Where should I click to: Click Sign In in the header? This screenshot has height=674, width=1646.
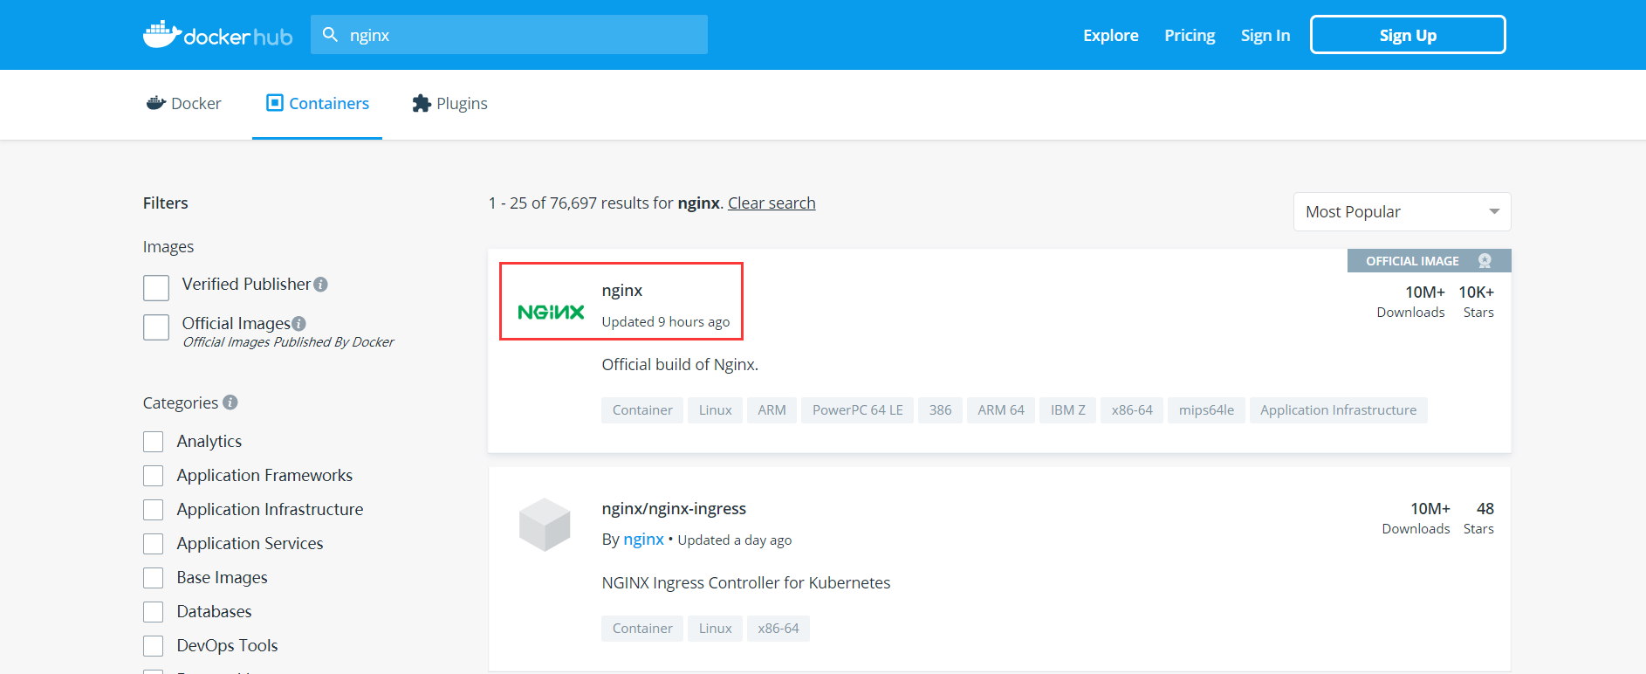[x=1265, y=36]
